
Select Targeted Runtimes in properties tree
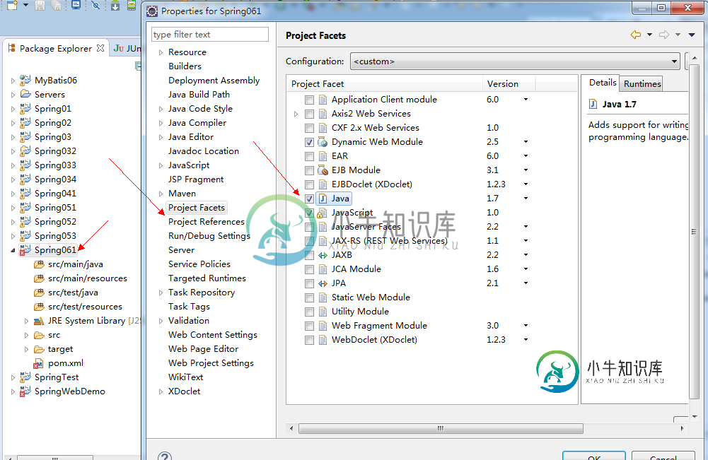(207, 278)
